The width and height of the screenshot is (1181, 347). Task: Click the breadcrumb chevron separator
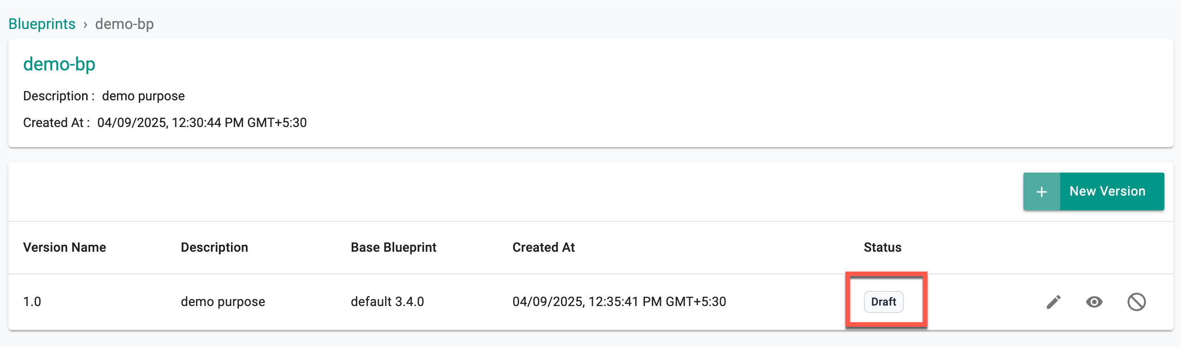(85, 25)
